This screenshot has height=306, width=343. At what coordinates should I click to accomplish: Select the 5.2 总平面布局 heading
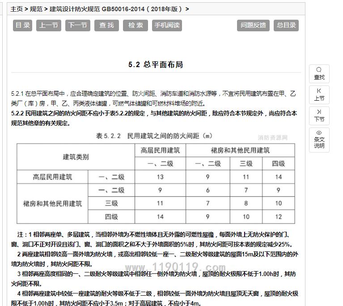tap(156, 64)
